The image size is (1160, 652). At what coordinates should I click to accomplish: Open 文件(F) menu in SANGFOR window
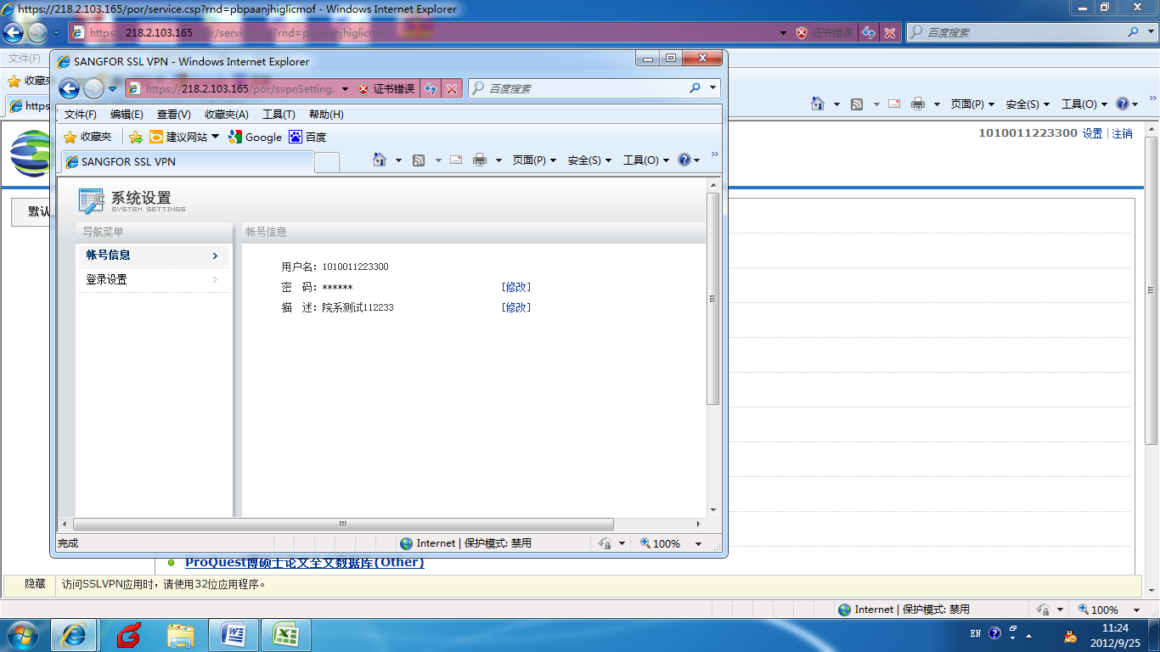[81, 115]
